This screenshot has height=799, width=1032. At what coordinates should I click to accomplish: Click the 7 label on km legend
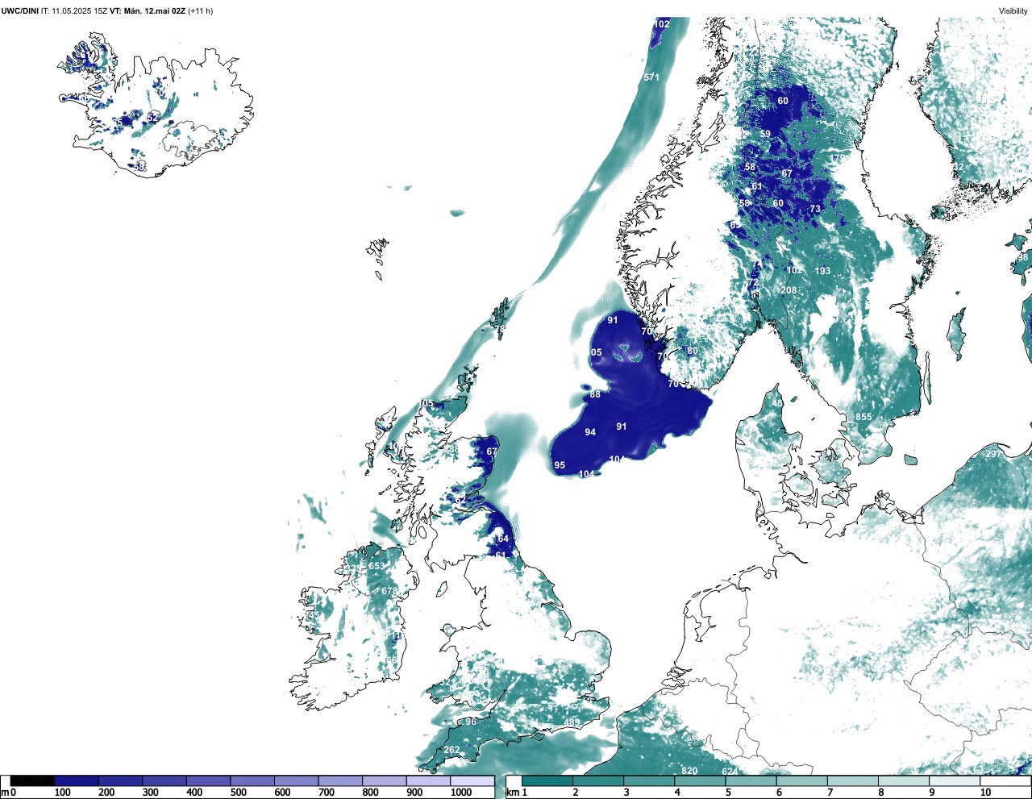(830, 793)
